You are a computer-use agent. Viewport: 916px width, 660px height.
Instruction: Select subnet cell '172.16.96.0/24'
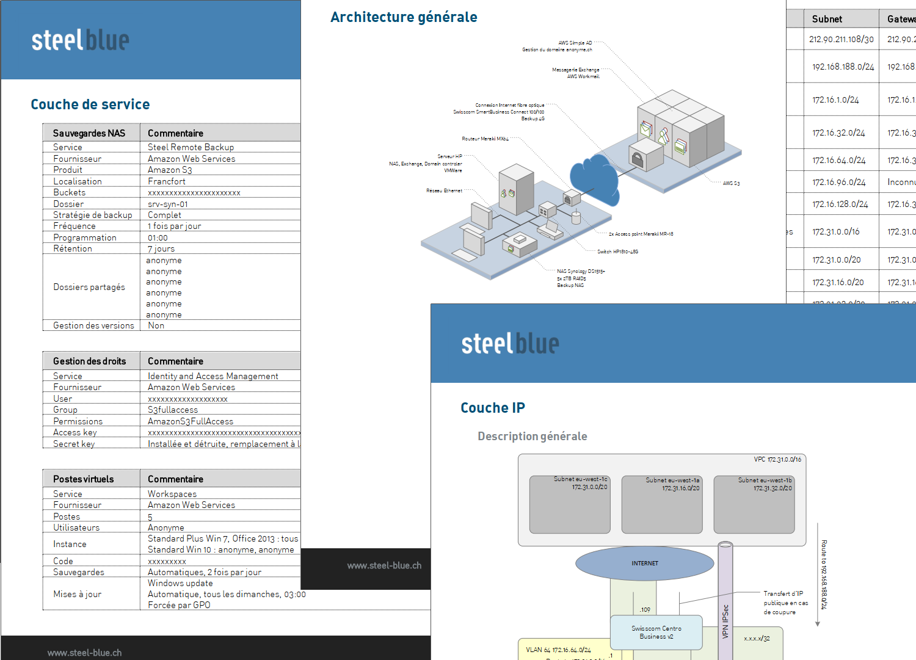point(838,182)
